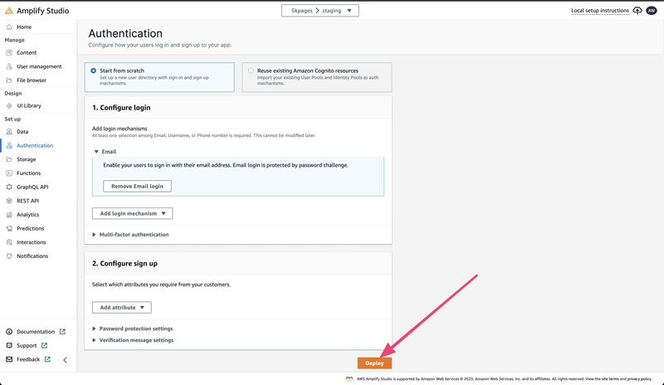This screenshot has width=664, height=385.
Task: Click the Documentation info icon
Action: coord(9,332)
